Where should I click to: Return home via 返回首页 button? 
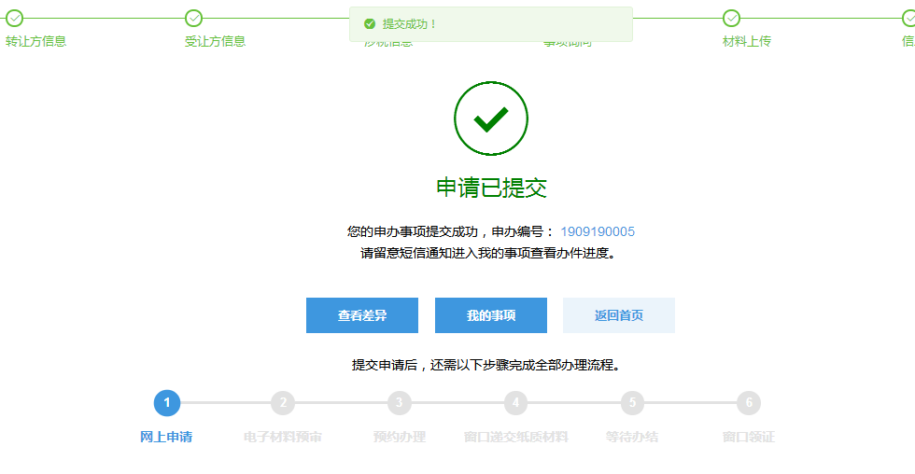pos(618,315)
